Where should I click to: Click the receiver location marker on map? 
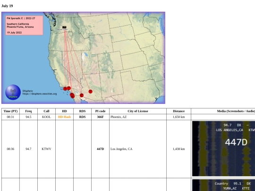[64, 27]
